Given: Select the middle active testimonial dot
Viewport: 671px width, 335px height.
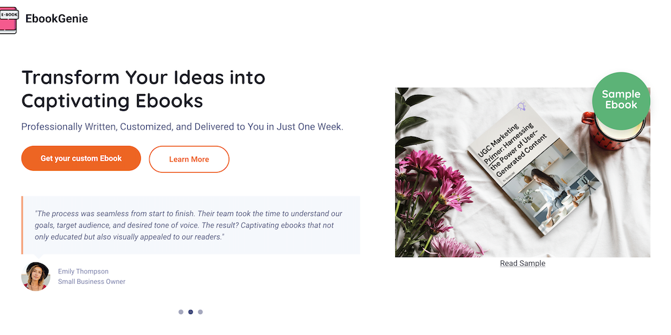Looking at the screenshot, I should [191, 312].
